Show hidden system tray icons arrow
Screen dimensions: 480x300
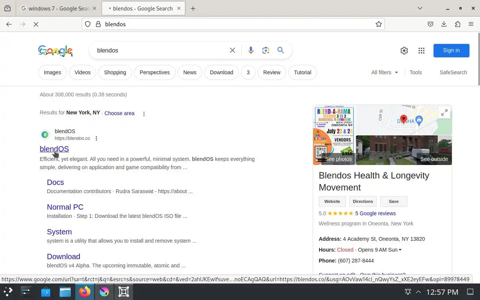pos(418,292)
